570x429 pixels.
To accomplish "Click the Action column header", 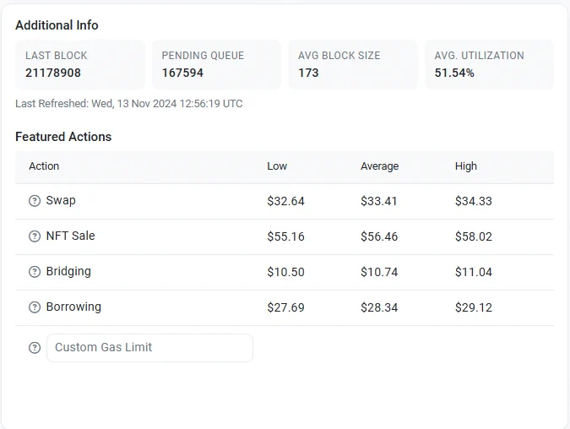I will point(44,166).
